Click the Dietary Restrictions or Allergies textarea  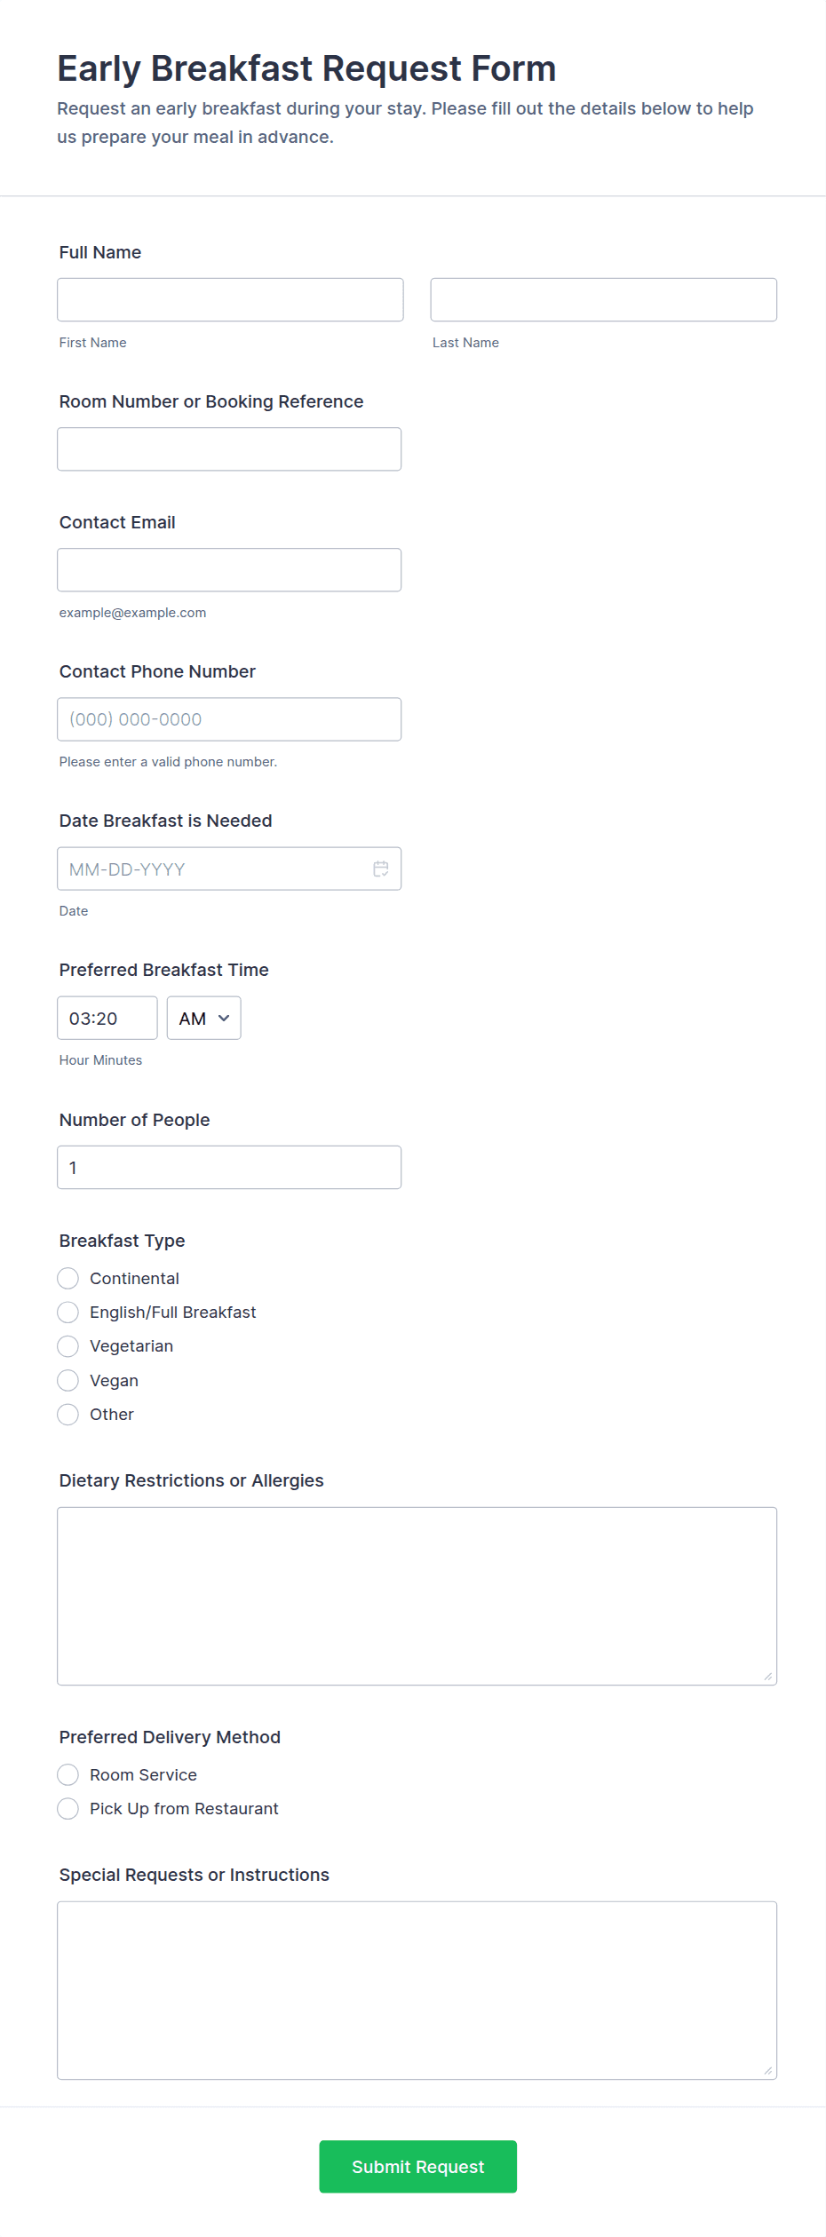click(417, 1595)
